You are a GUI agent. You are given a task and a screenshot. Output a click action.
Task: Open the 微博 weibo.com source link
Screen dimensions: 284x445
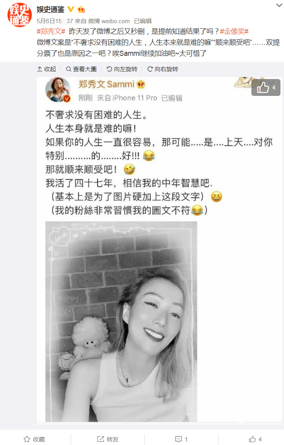[x=109, y=21]
